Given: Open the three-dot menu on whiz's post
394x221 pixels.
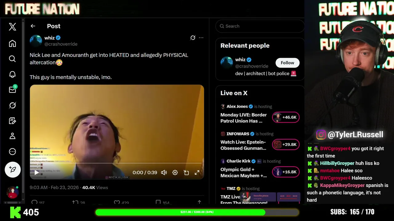Looking at the screenshot, I should click(201, 38).
